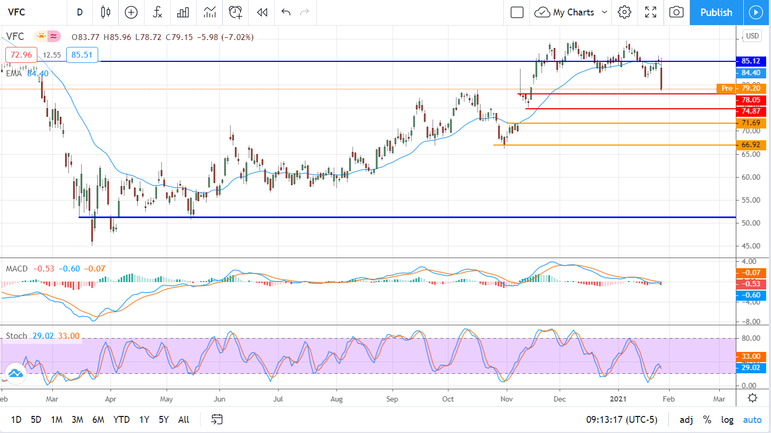Toggle adj price adjustment

click(686, 420)
